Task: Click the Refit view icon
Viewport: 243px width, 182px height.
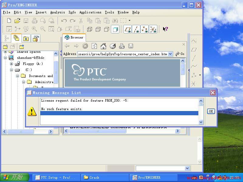Action: 51,29
